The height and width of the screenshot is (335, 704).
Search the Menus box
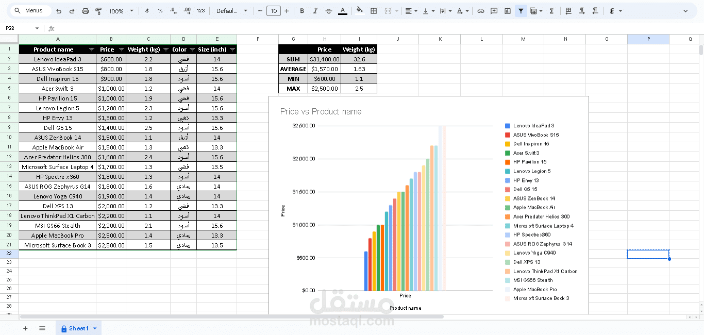pyautogui.click(x=31, y=11)
